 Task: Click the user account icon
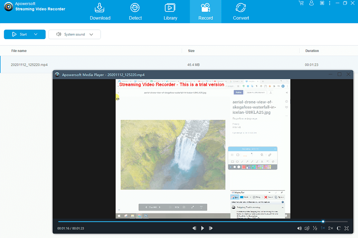click(311, 3)
